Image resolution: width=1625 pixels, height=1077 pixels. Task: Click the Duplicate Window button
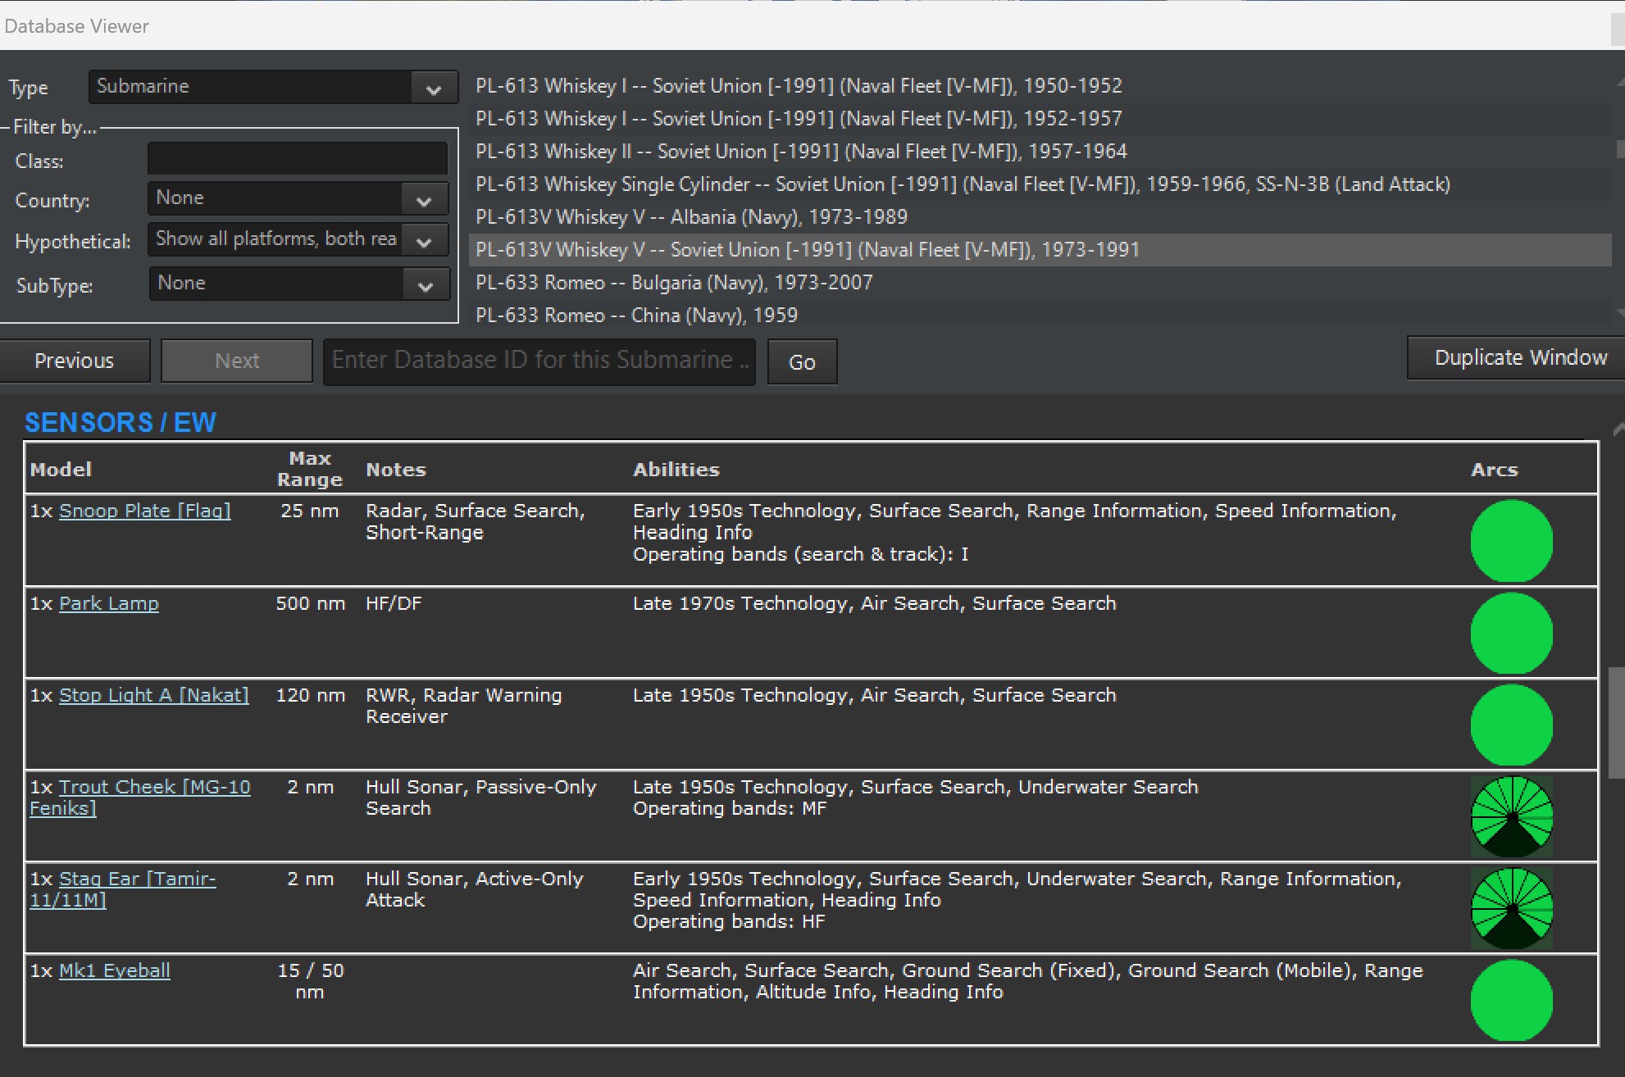tap(1519, 358)
